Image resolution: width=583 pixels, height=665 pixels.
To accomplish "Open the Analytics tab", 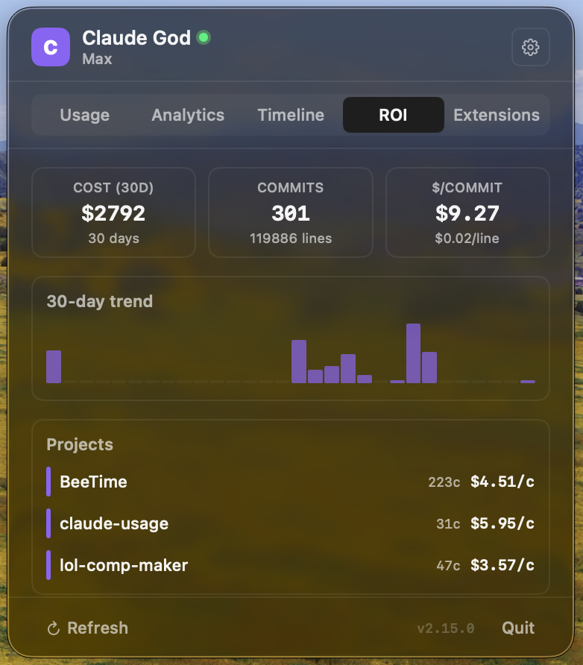I will [x=187, y=115].
